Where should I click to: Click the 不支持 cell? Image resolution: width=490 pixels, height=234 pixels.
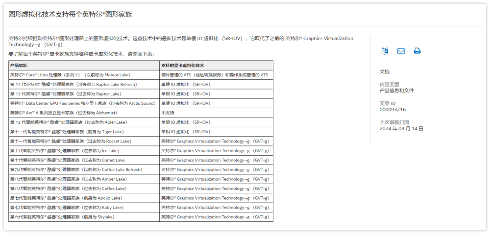(216, 113)
